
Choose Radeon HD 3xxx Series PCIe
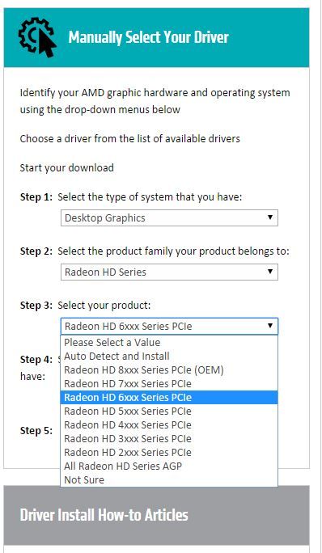(x=169, y=439)
